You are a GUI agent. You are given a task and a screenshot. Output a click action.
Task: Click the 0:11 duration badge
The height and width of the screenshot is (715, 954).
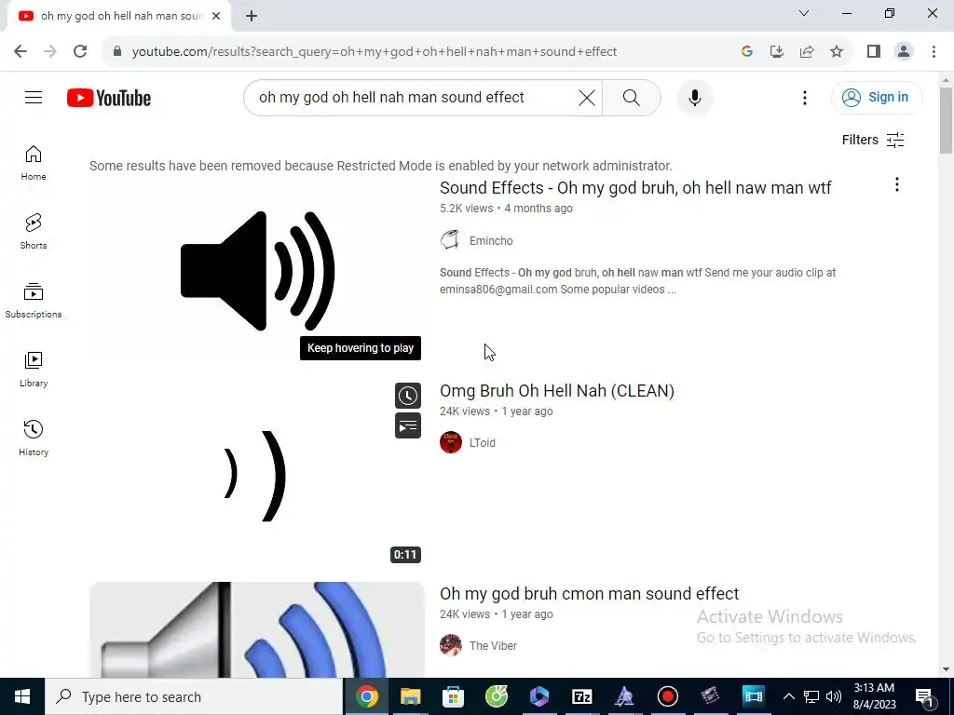(405, 555)
